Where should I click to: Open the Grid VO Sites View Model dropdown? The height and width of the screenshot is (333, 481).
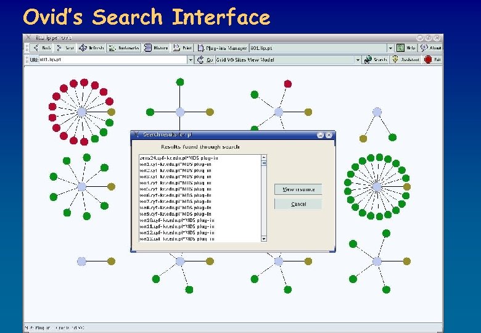point(358,60)
